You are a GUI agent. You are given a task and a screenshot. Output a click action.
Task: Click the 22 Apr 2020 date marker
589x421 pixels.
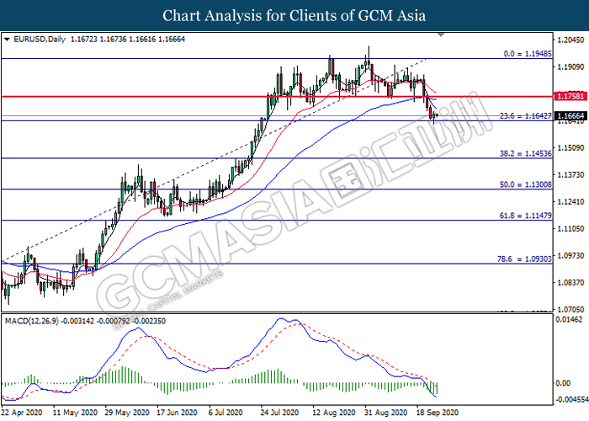pyautogui.click(x=23, y=413)
